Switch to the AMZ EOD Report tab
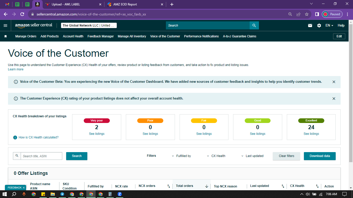 pyautogui.click(x=135, y=4)
